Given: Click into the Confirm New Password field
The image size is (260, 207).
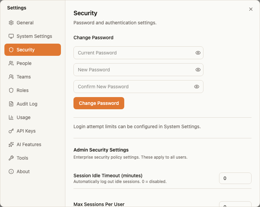Looking at the screenshot, I should coord(138,87).
